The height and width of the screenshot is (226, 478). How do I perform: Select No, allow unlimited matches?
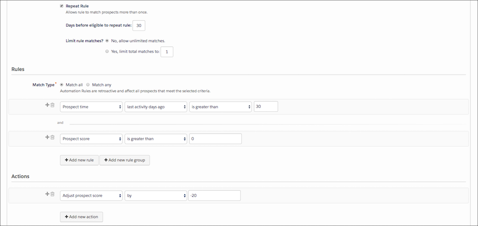tap(107, 40)
